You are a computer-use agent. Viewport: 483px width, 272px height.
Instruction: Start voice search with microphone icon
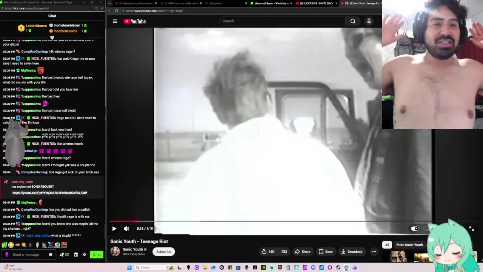coord(369,21)
